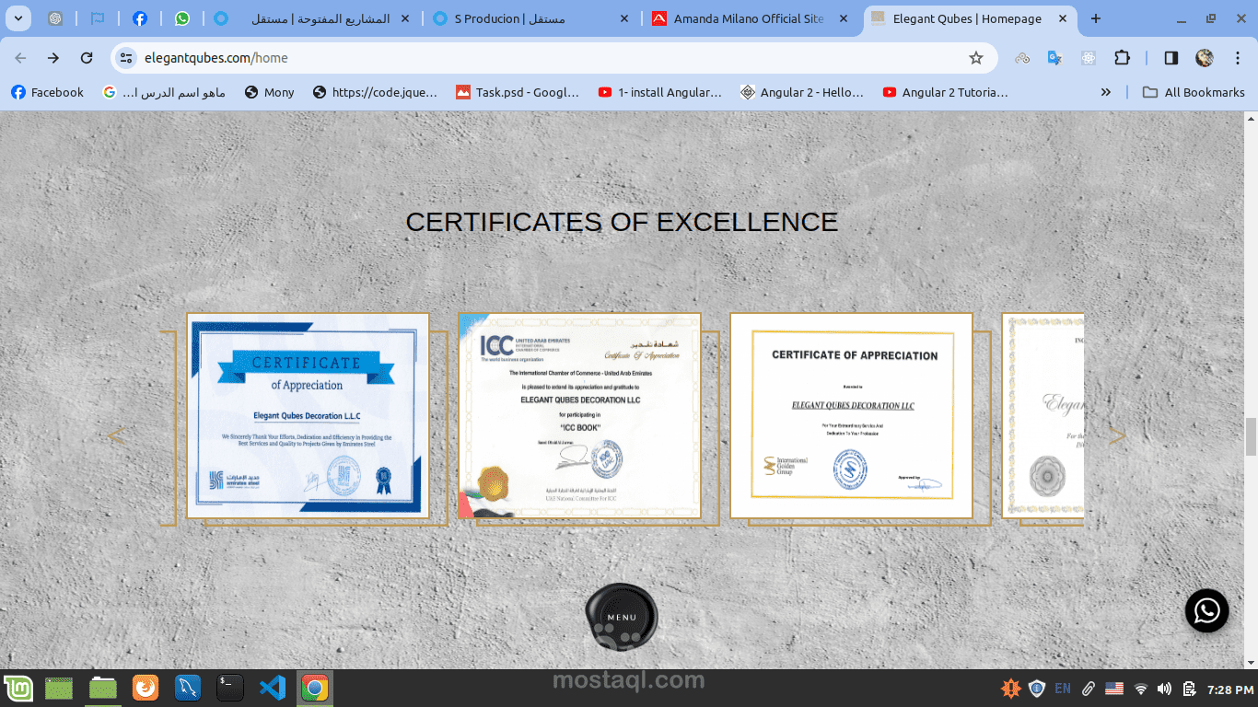Image resolution: width=1258 pixels, height=707 pixels.
Task: Focus the elegantqubes.com address bar
Action: 553,58
